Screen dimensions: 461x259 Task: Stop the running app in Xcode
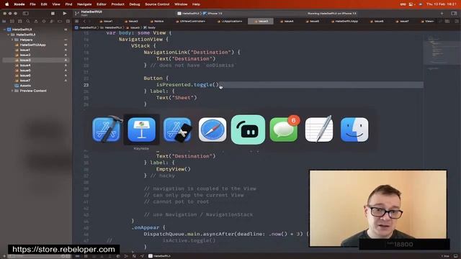tap(53, 13)
